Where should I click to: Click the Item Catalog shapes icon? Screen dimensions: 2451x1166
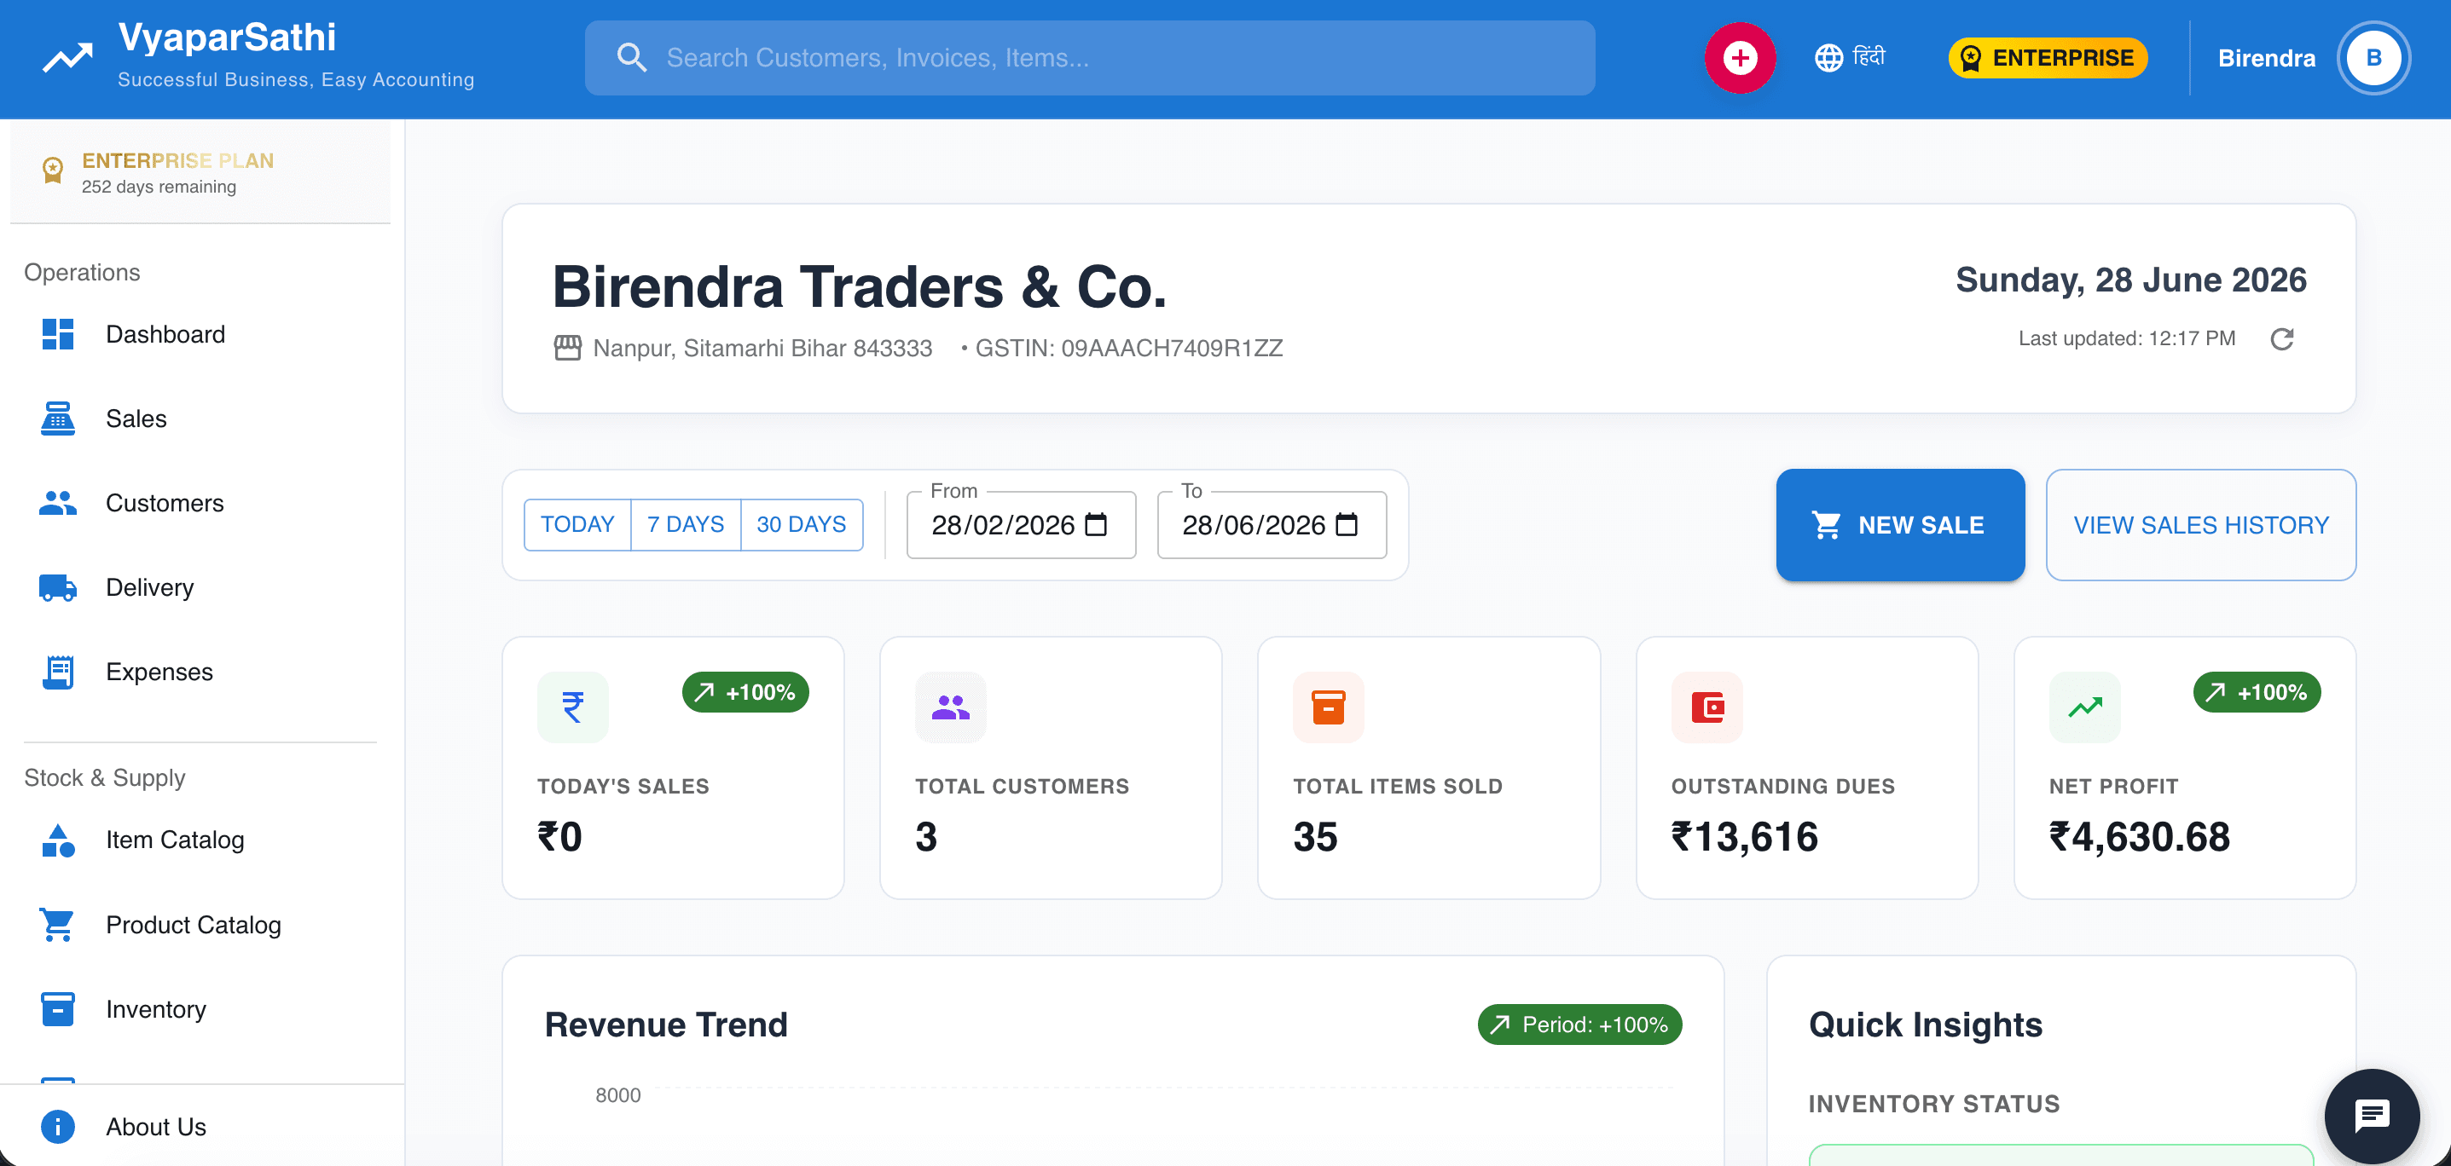[x=58, y=840]
